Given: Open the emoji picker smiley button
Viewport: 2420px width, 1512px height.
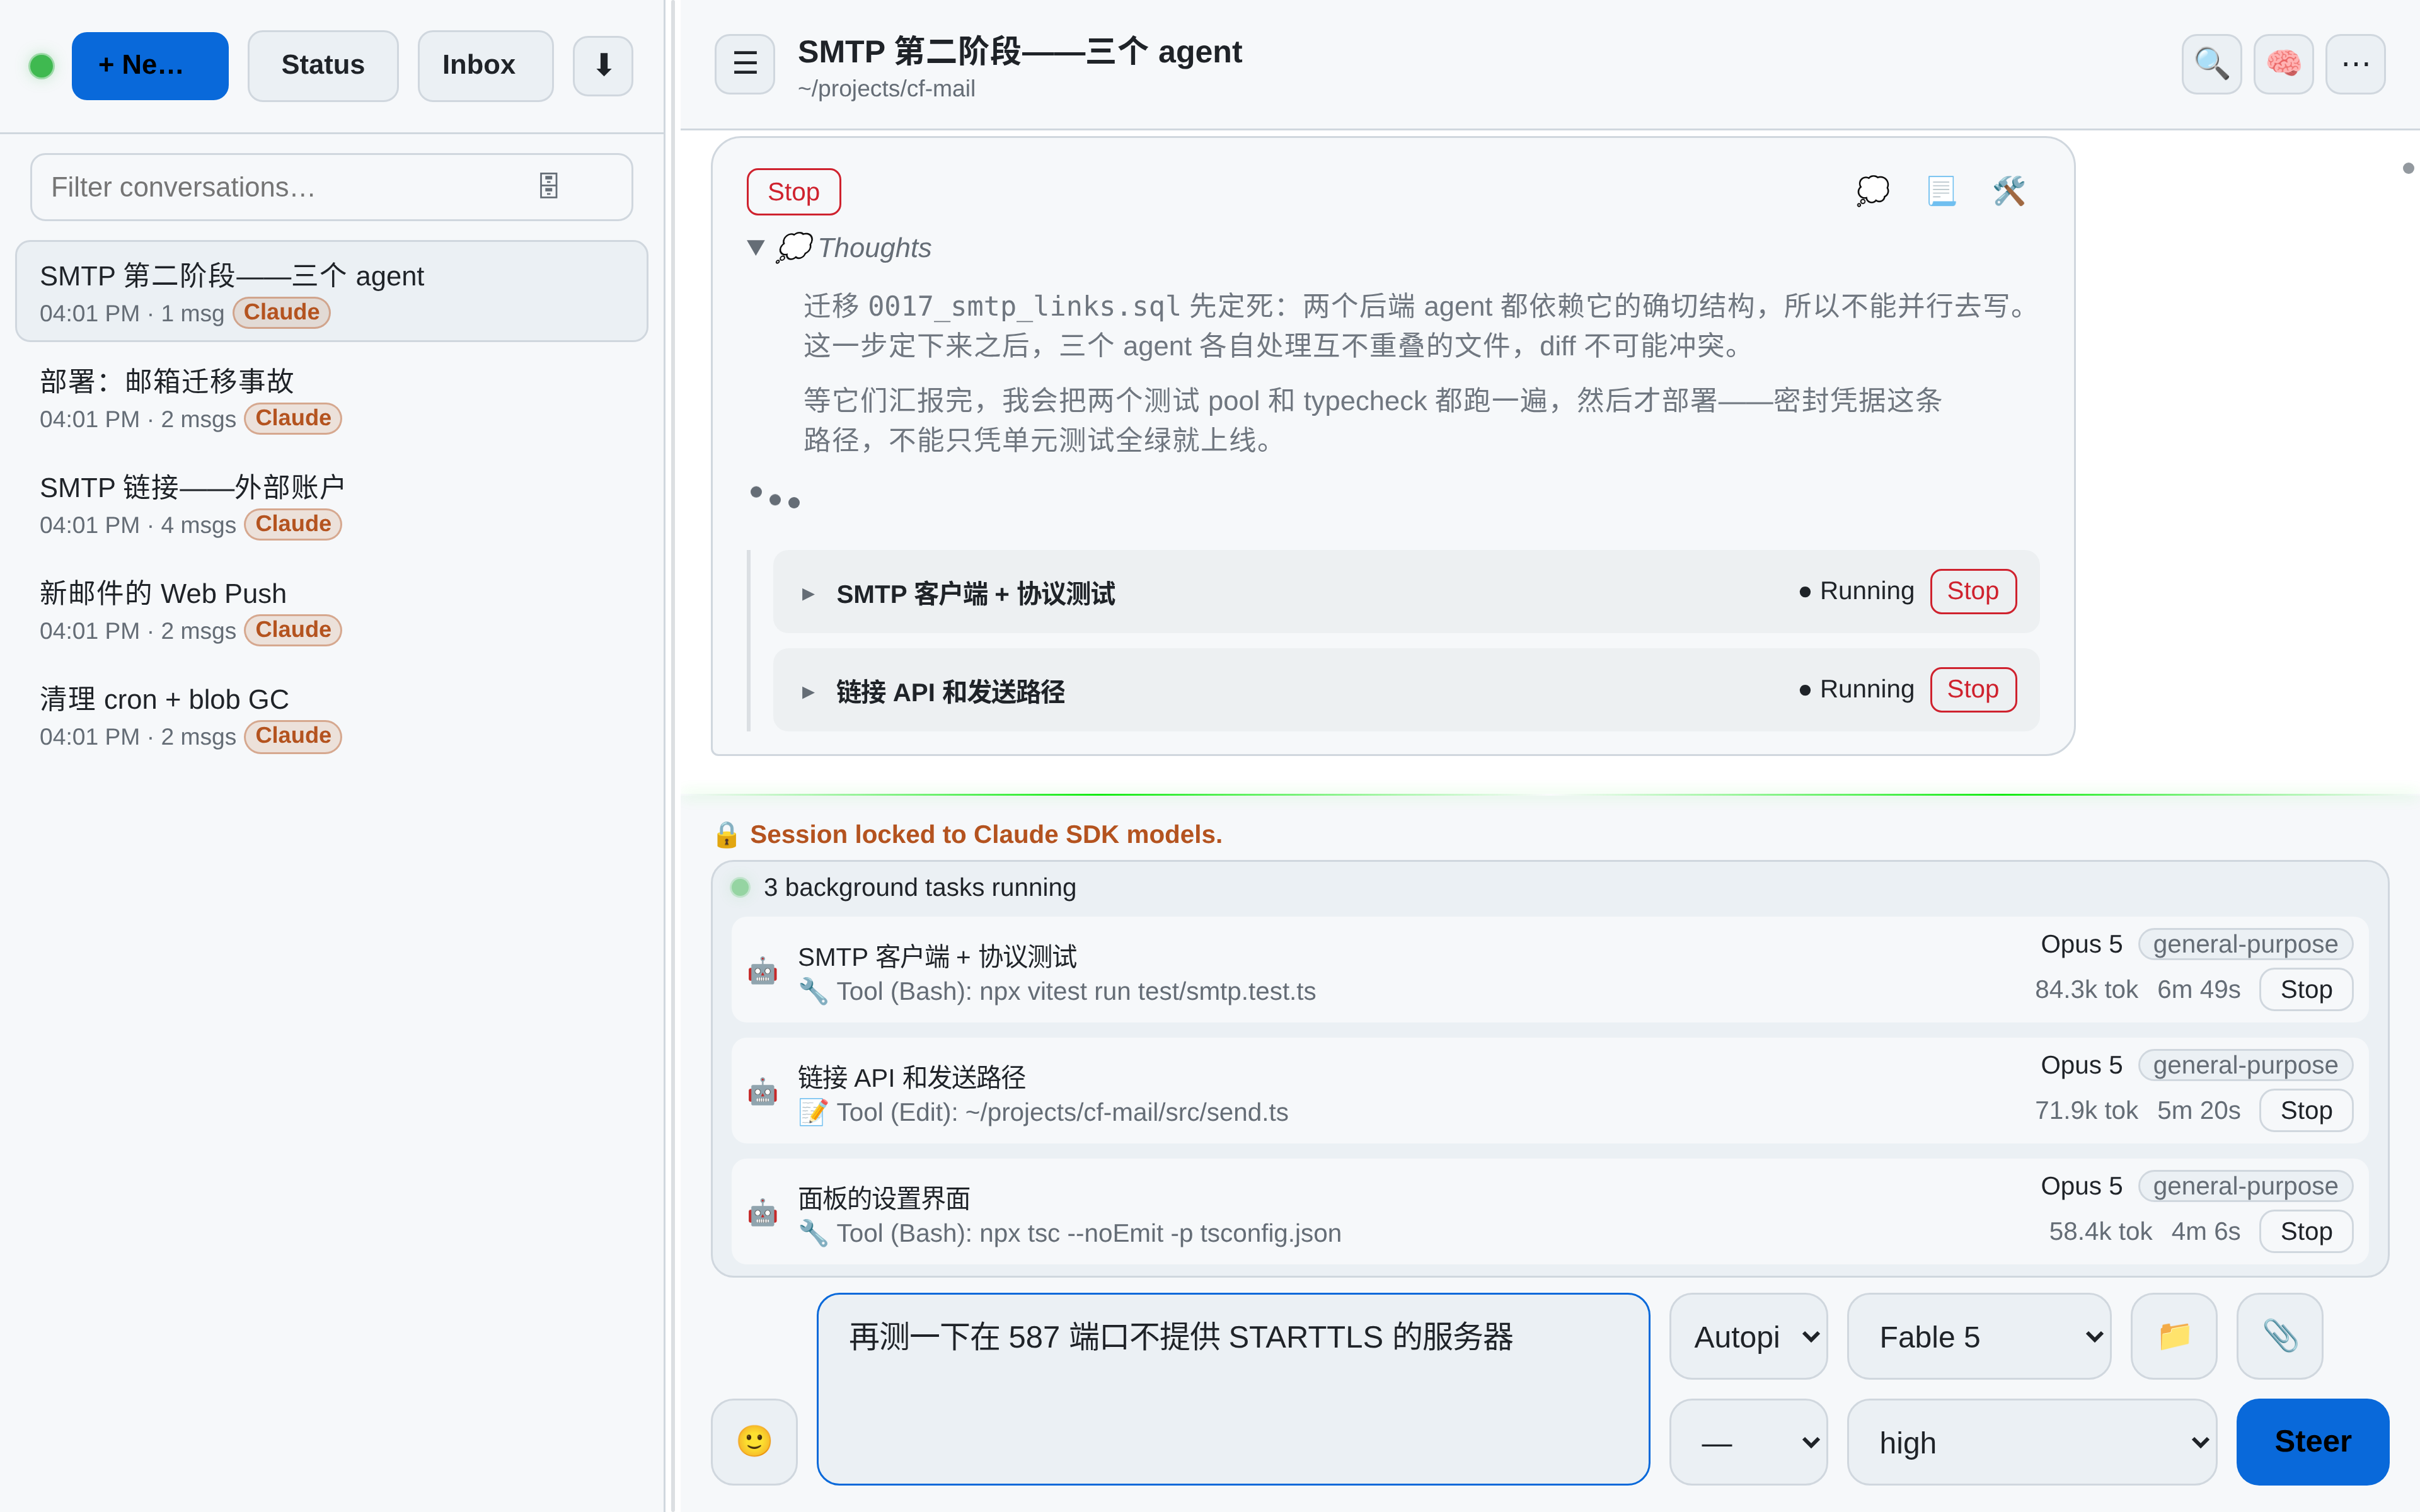Looking at the screenshot, I should 754,1441.
